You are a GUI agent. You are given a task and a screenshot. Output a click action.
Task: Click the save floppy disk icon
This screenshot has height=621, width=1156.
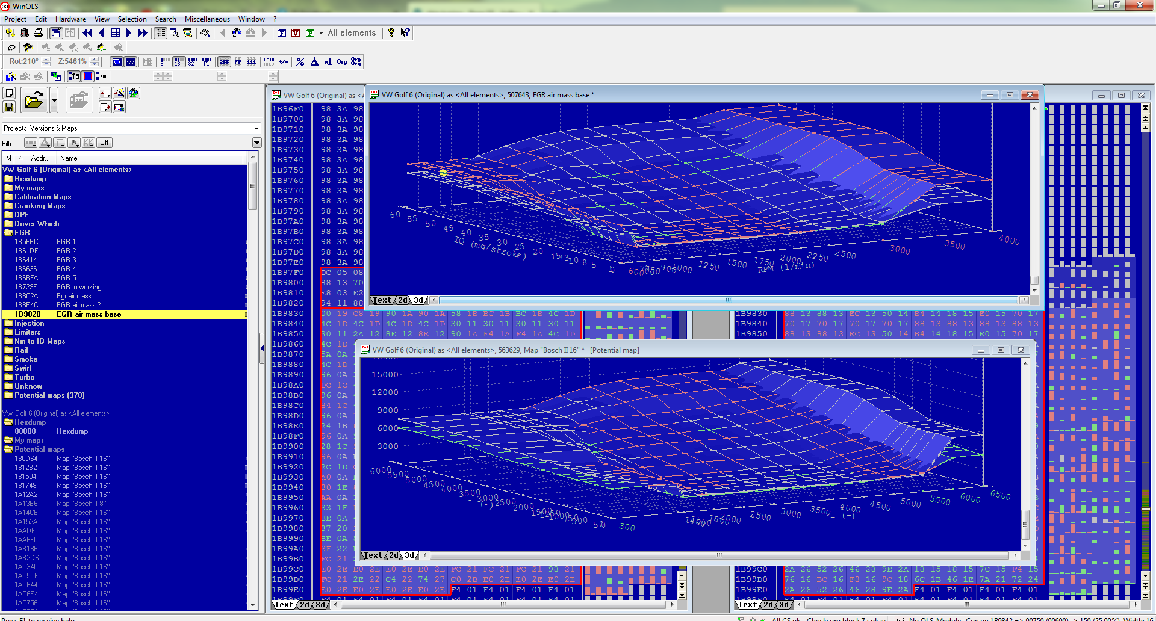(x=9, y=107)
